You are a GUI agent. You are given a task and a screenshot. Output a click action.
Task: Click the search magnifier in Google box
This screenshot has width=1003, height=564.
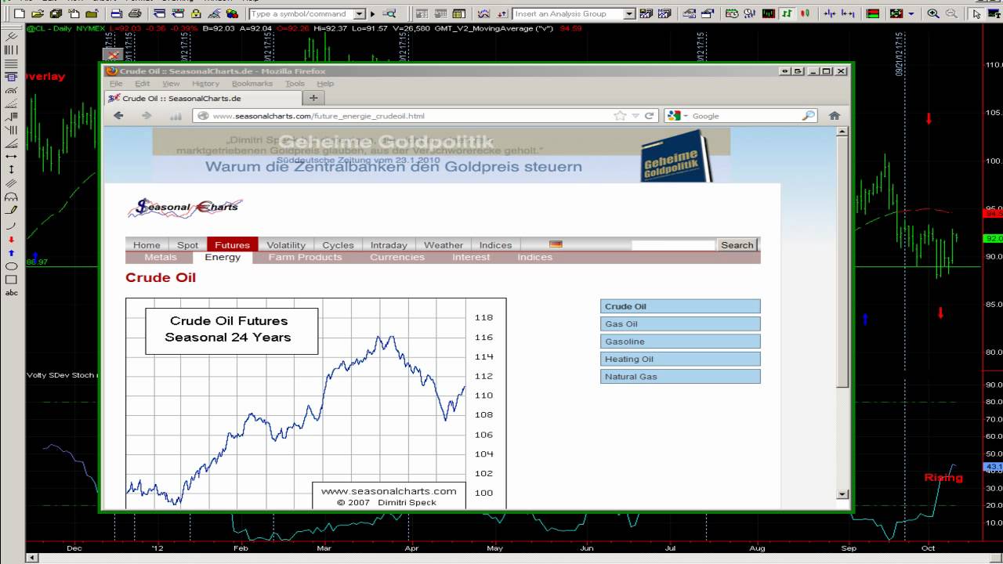point(808,115)
